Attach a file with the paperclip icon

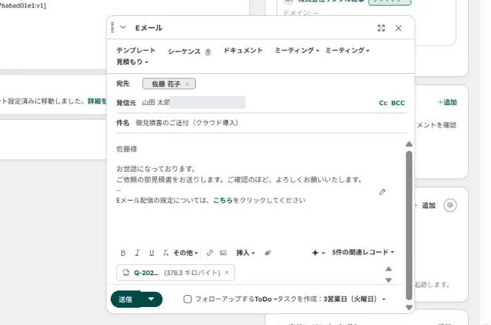[x=268, y=252]
